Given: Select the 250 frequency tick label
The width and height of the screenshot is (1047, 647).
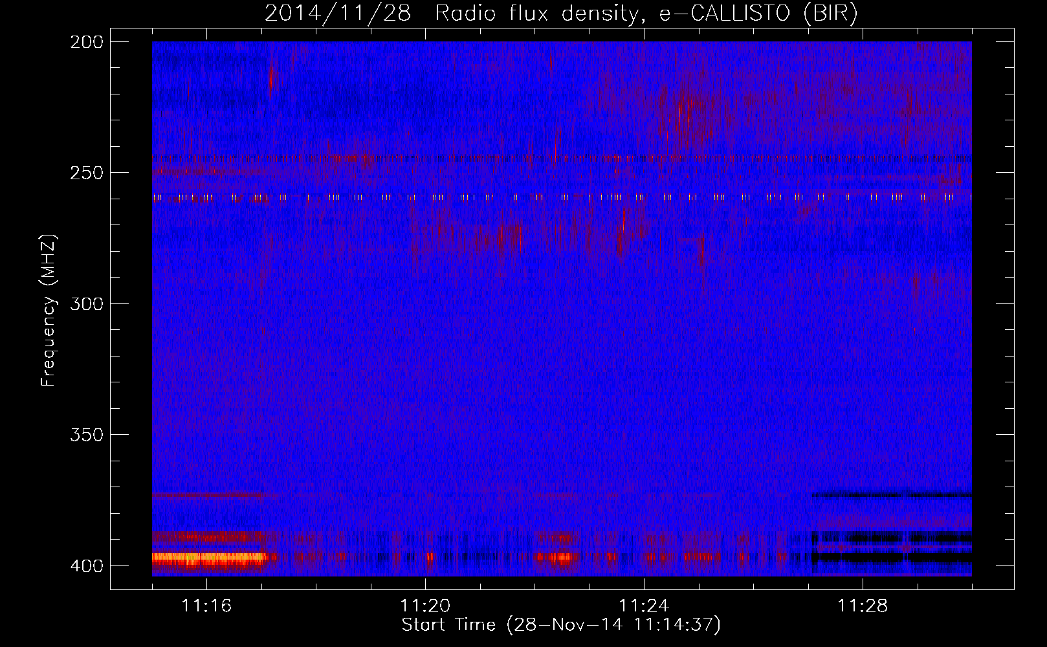Looking at the screenshot, I should (87, 173).
